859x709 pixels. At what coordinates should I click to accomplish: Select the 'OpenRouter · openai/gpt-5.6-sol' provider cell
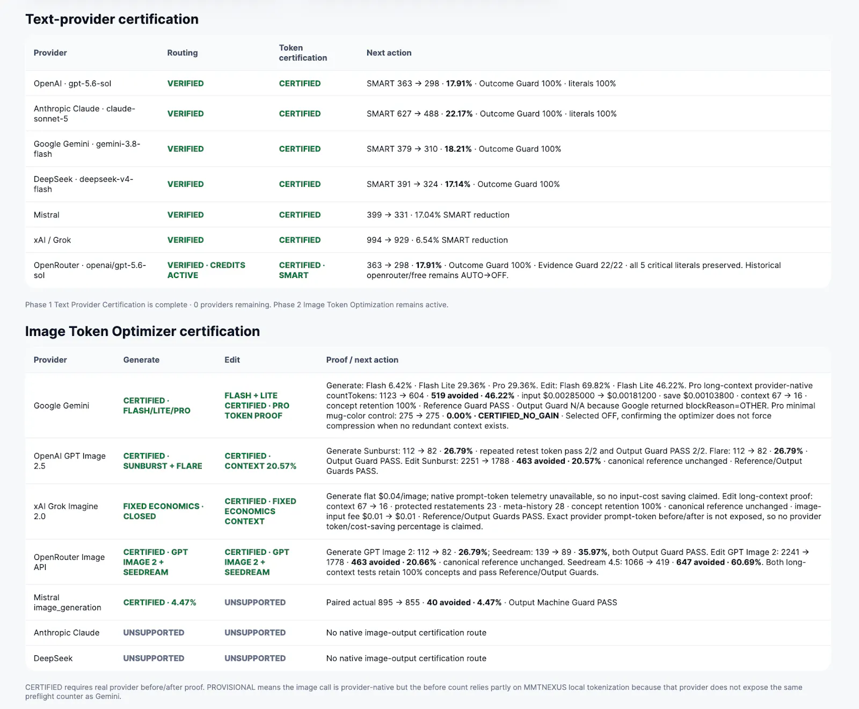click(90, 270)
